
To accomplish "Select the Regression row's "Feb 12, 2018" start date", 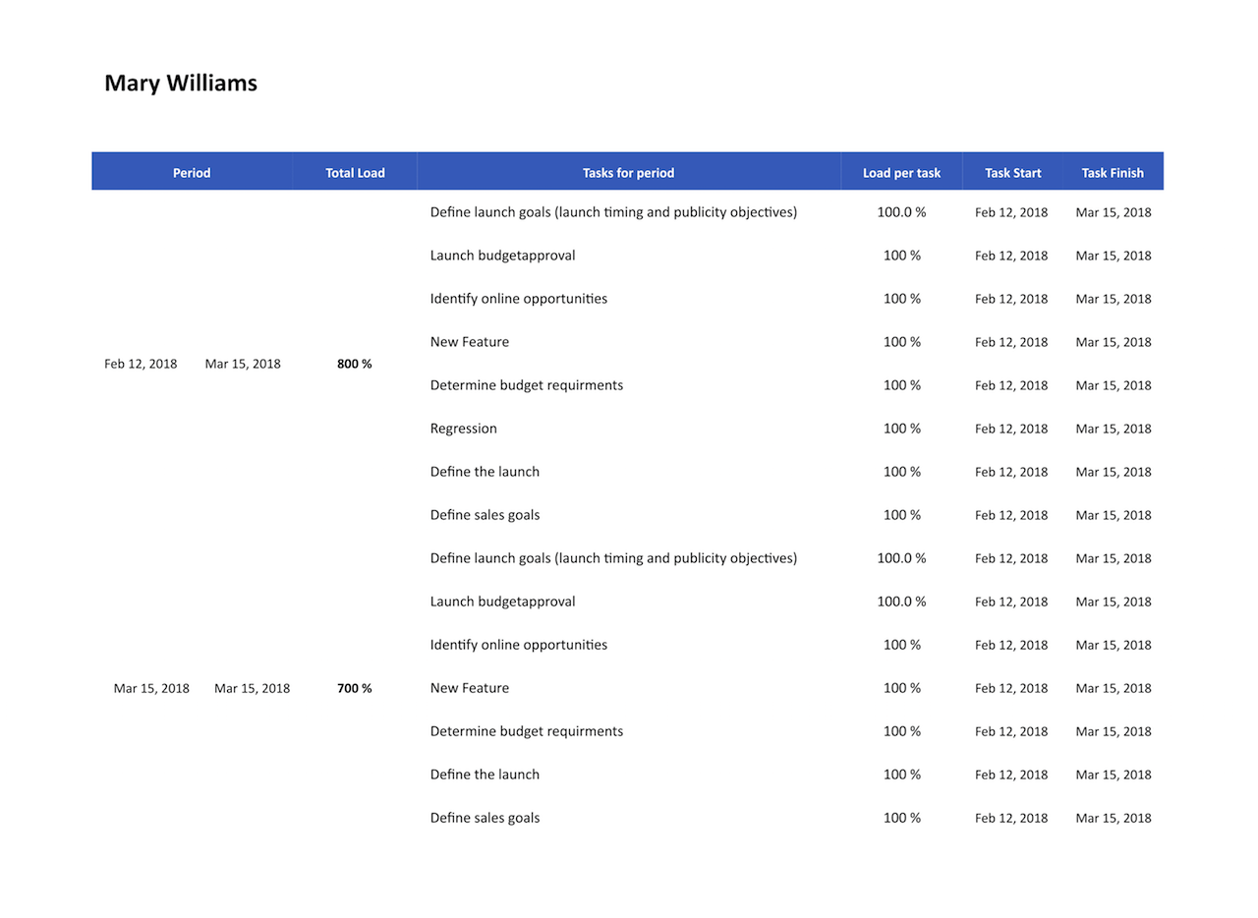I will pos(1011,429).
